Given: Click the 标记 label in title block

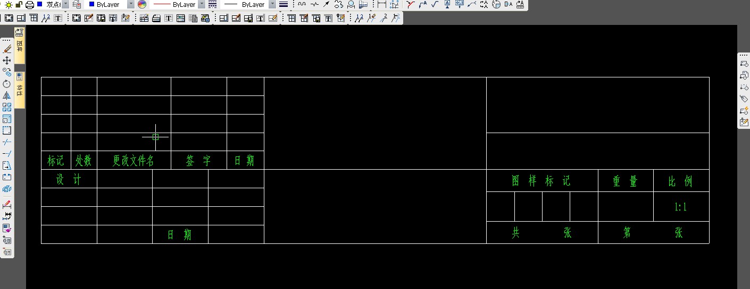Looking at the screenshot, I should click(x=55, y=161).
